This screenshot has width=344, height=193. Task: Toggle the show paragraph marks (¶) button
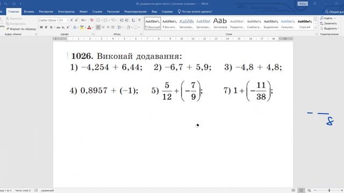pyautogui.click(x=139, y=20)
